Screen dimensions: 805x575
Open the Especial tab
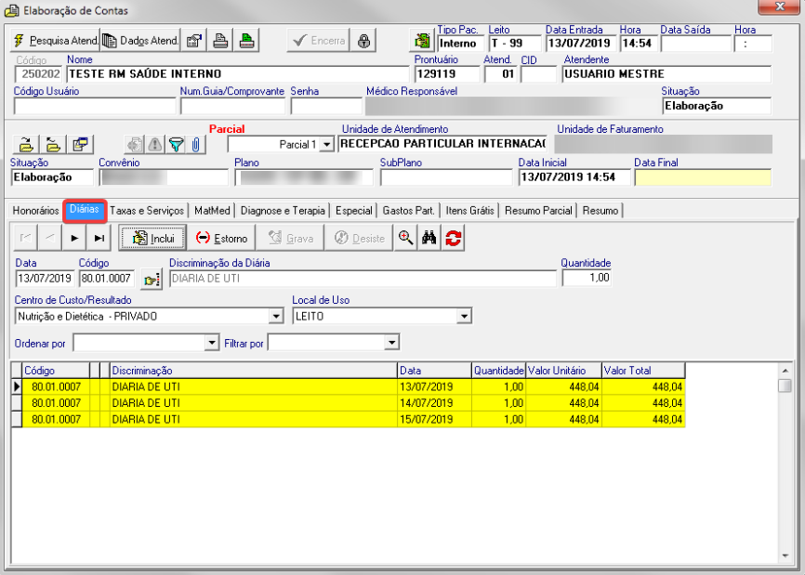354,211
